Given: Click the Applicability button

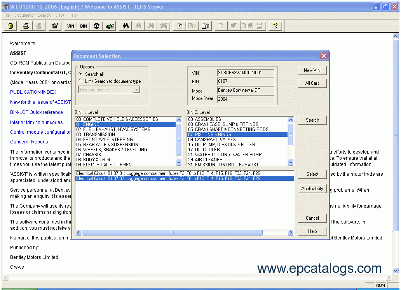Looking at the screenshot, I should (x=312, y=189).
